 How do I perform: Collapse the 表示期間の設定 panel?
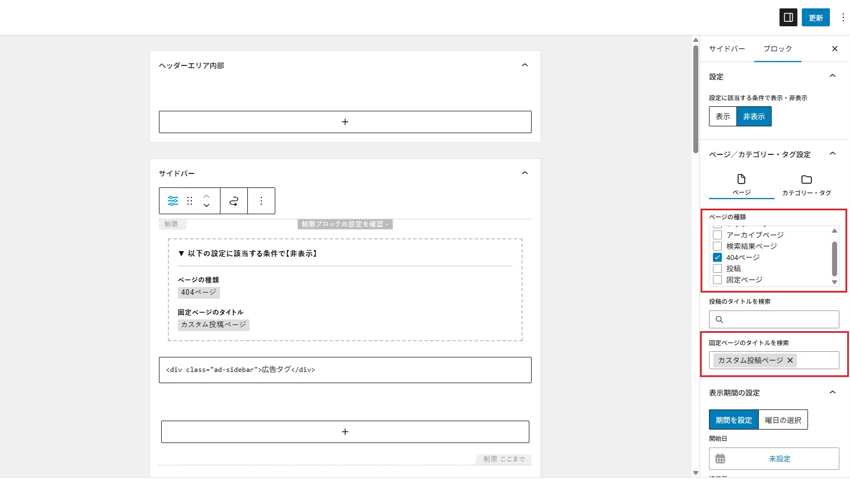point(832,393)
